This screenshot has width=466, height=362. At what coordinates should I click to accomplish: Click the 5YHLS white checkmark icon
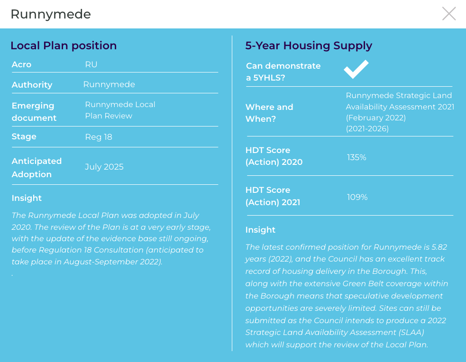[x=356, y=69]
